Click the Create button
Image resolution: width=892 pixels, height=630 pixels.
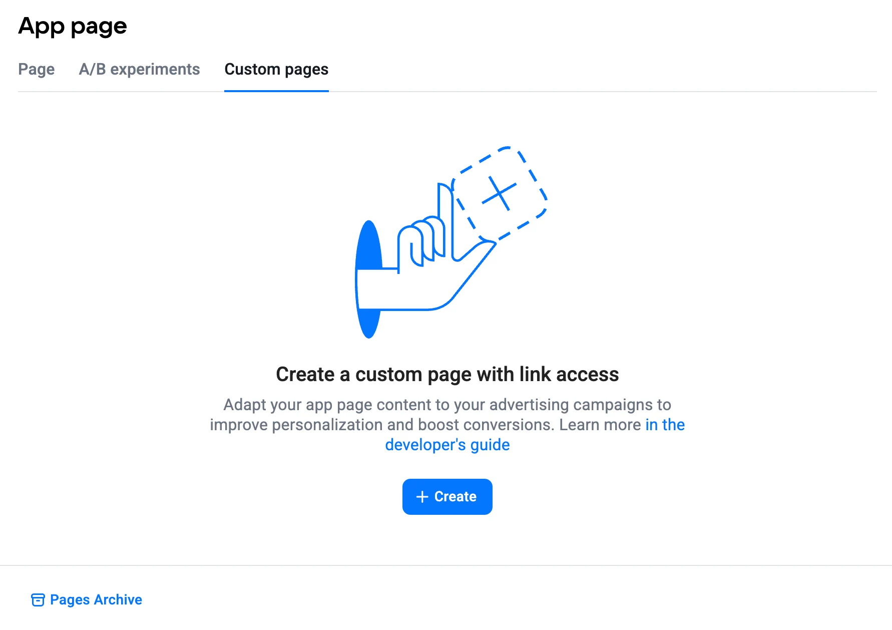point(447,496)
